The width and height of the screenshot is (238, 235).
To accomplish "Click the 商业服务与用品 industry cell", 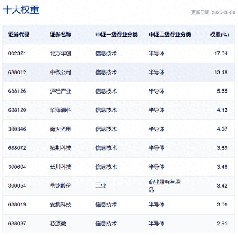I will point(164,186).
